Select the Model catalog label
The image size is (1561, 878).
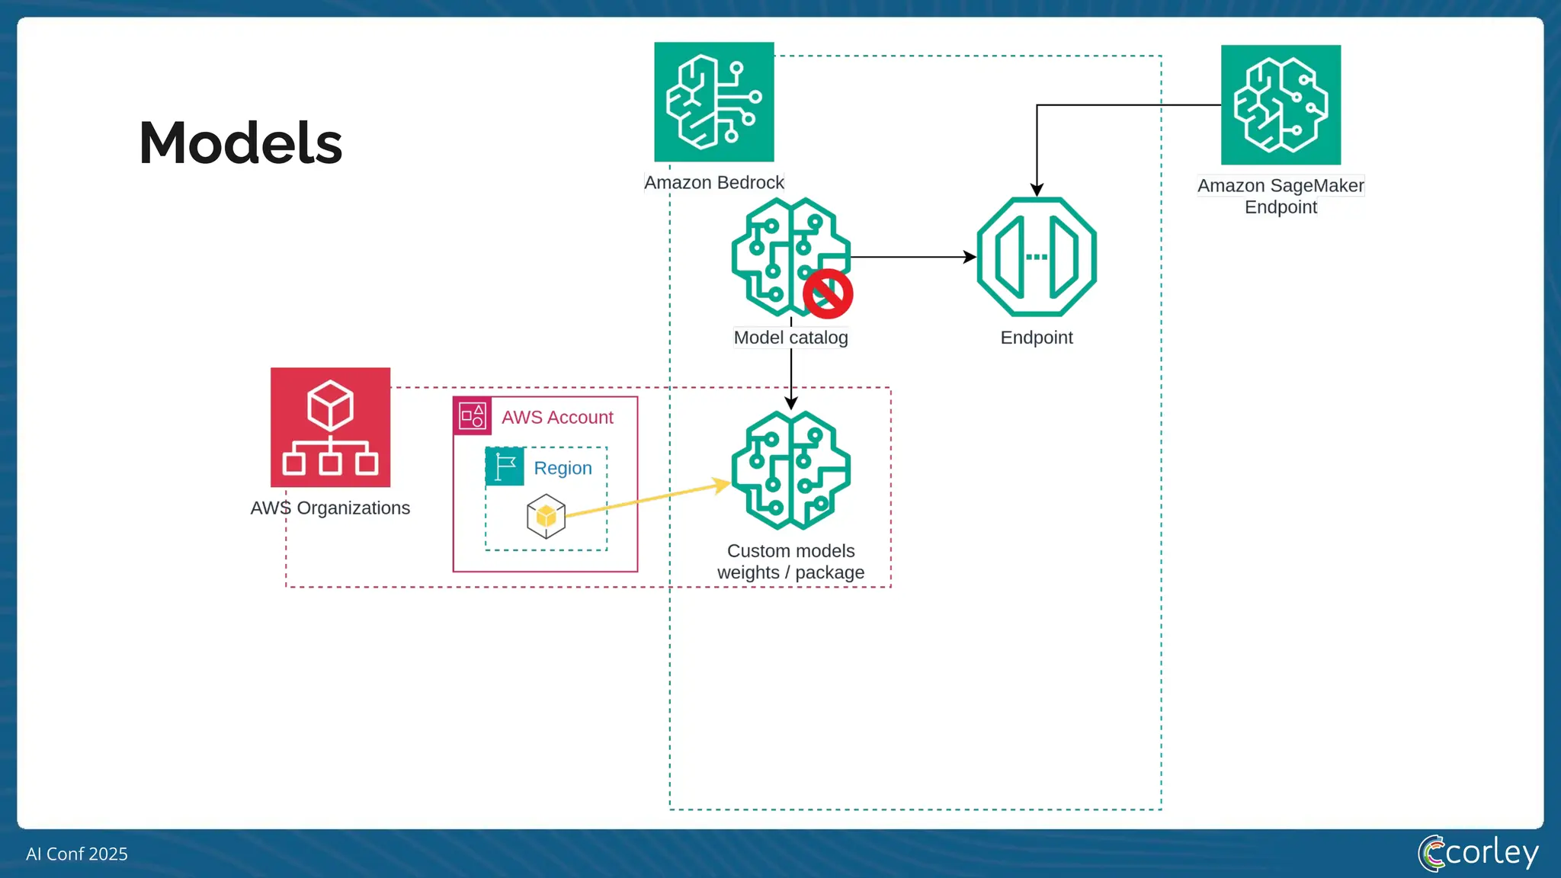coord(790,338)
